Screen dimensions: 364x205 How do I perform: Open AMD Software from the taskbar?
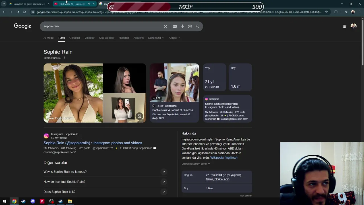42,201
